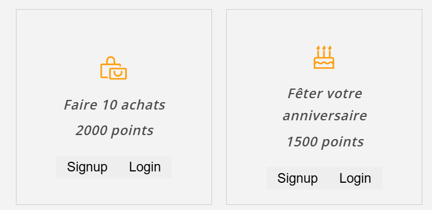Click the word 'anniversaire'
Viewport: 432px width, 210px height.
point(325,116)
